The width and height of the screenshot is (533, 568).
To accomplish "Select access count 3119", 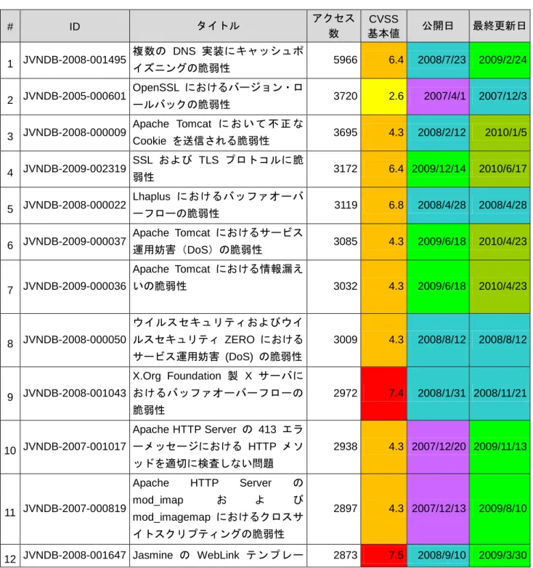I will pyautogui.click(x=333, y=205).
